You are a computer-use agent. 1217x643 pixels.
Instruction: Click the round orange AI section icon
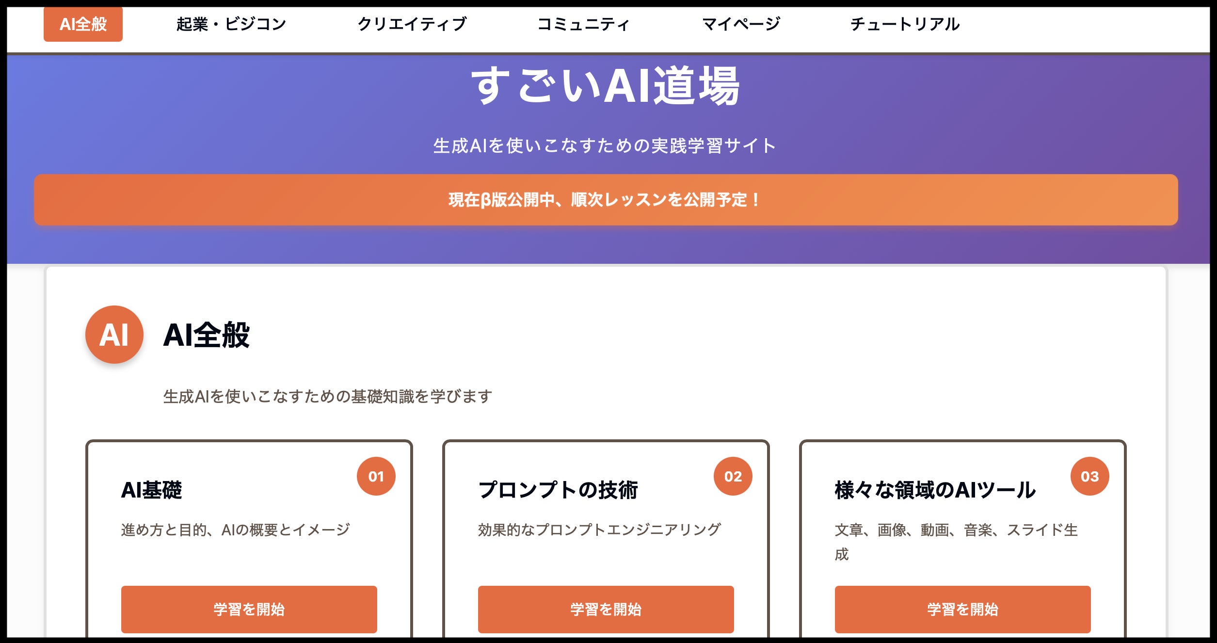[x=114, y=335]
